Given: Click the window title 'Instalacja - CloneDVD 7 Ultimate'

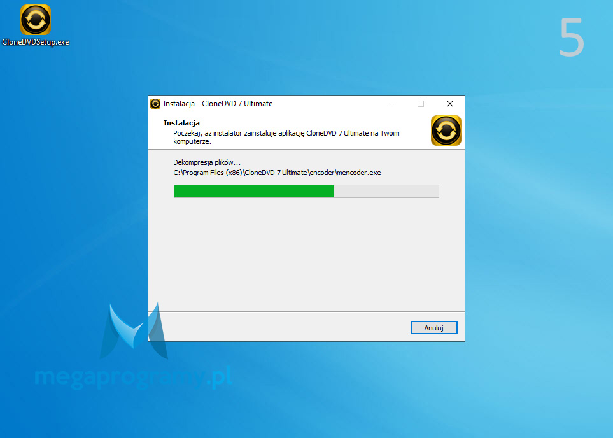Looking at the screenshot, I should point(218,104).
